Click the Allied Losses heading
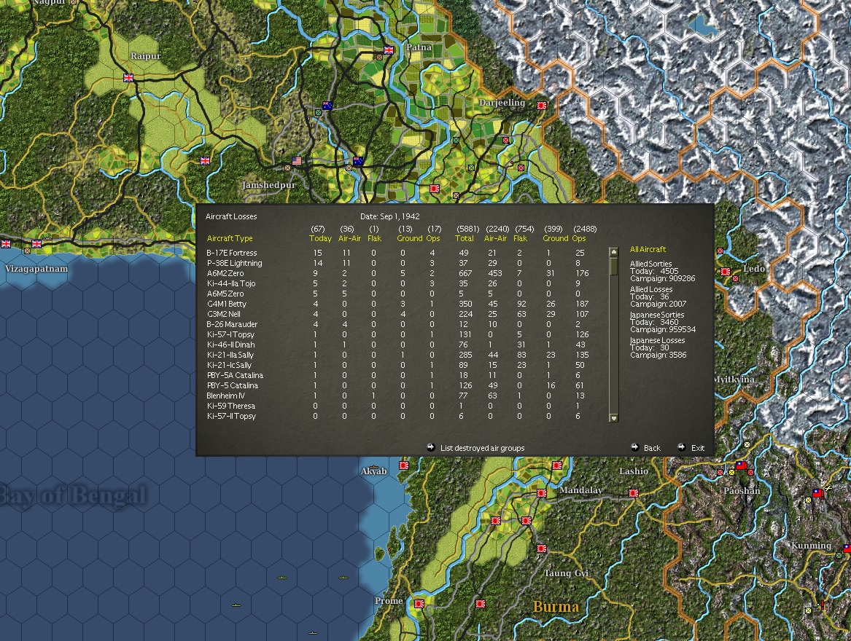851x641 pixels. [650, 289]
